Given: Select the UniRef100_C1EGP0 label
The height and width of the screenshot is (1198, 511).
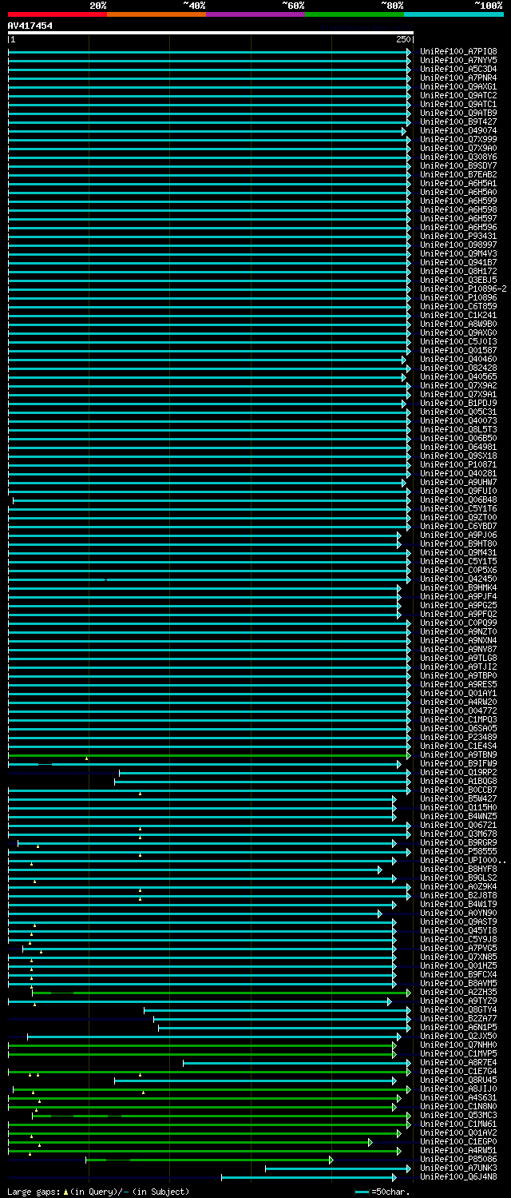Looking at the screenshot, I should click(458, 1141).
